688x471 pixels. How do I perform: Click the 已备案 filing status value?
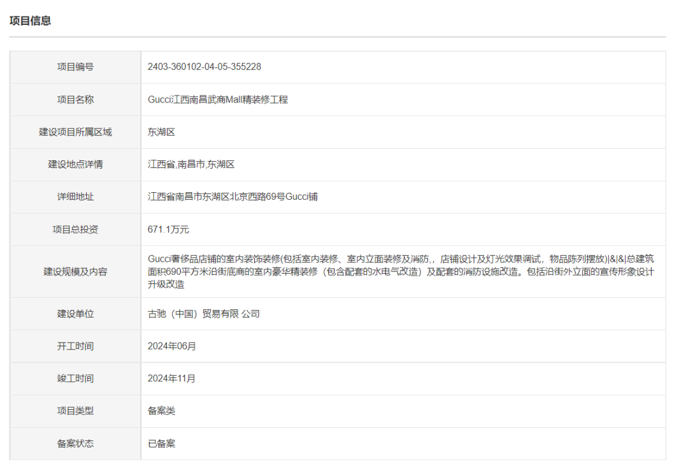tap(161, 444)
